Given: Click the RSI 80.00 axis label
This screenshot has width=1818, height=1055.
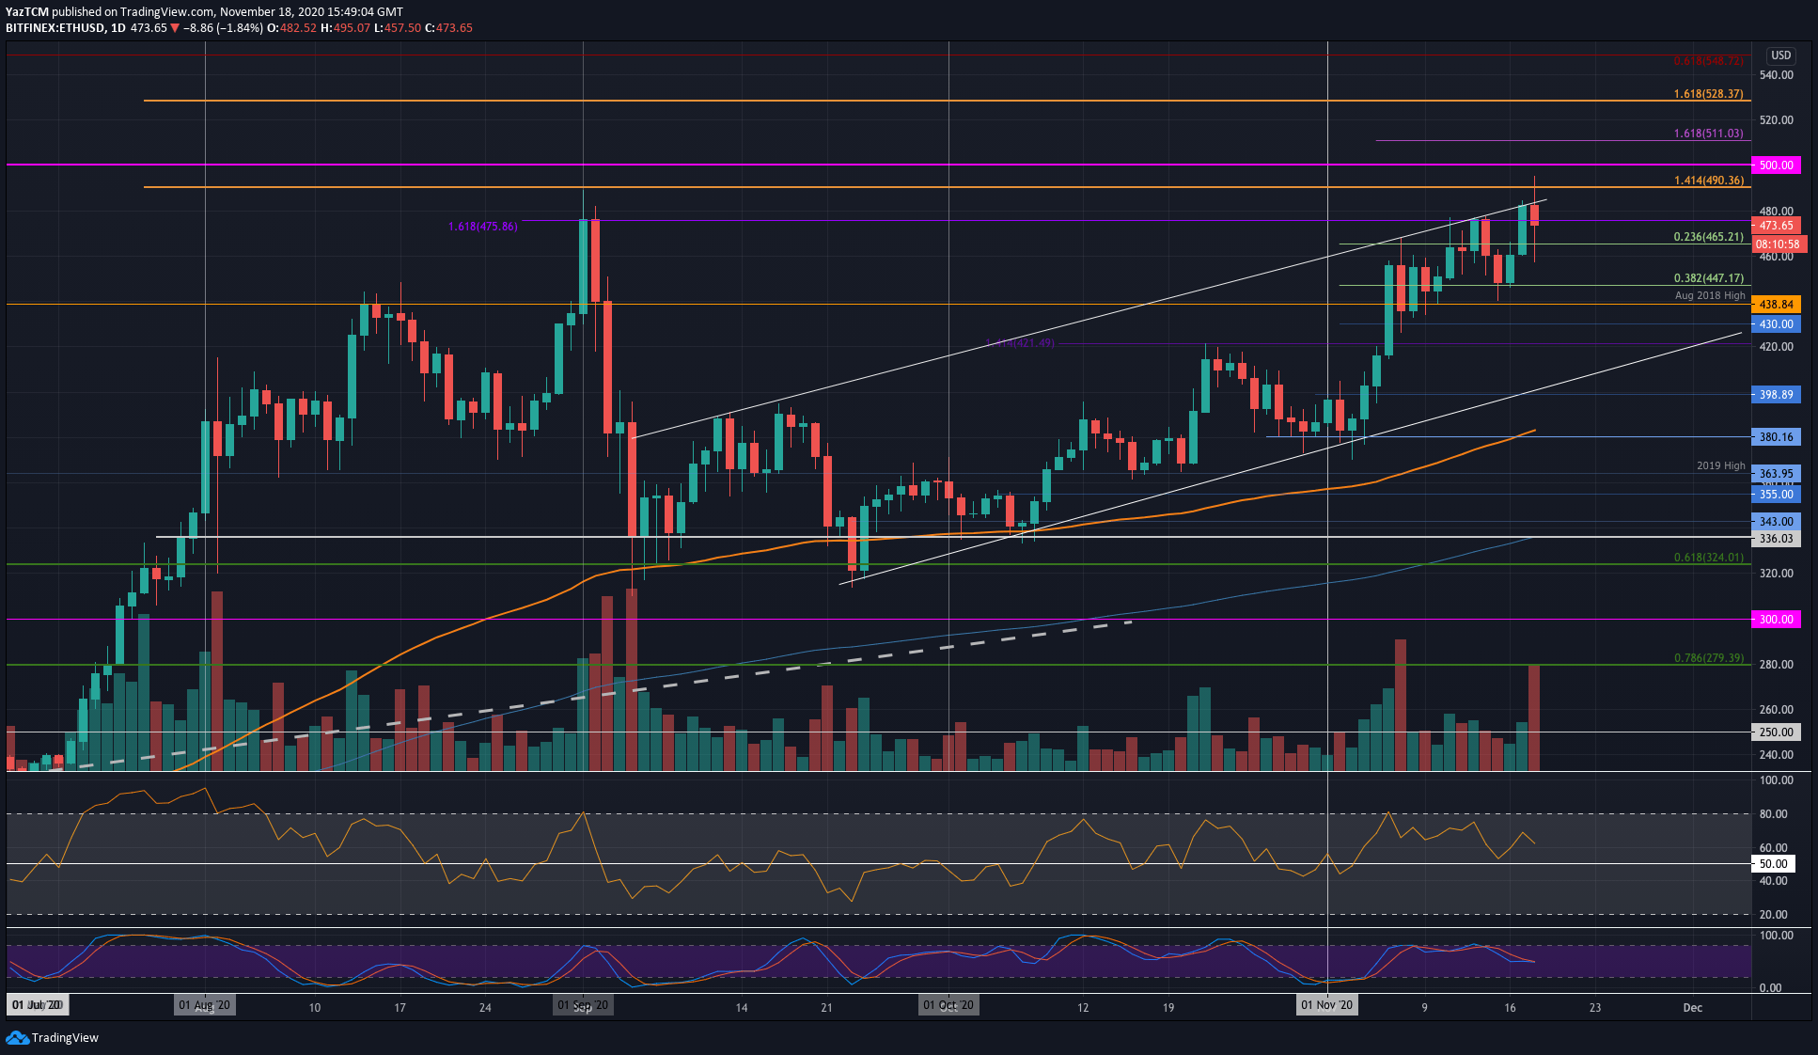Looking at the screenshot, I should (1773, 814).
